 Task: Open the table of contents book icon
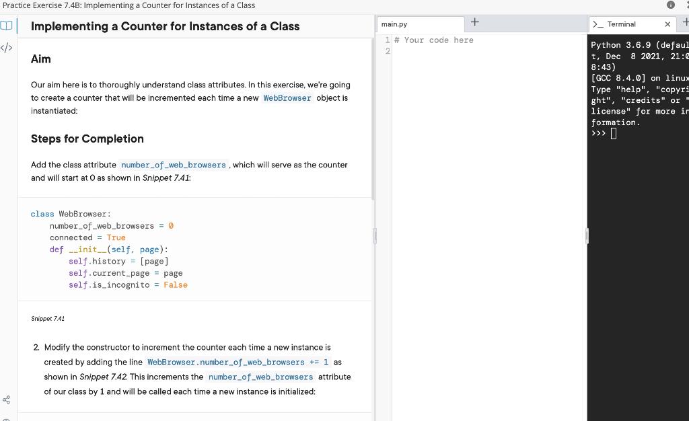[7, 26]
